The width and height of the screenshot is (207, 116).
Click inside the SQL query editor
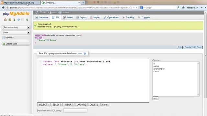coord(93,81)
